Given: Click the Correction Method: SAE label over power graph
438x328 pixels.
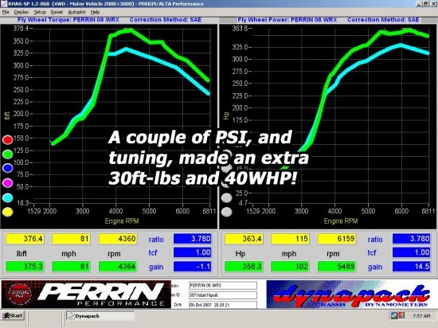Looking at the screenshot, I should tap(383, 20).
